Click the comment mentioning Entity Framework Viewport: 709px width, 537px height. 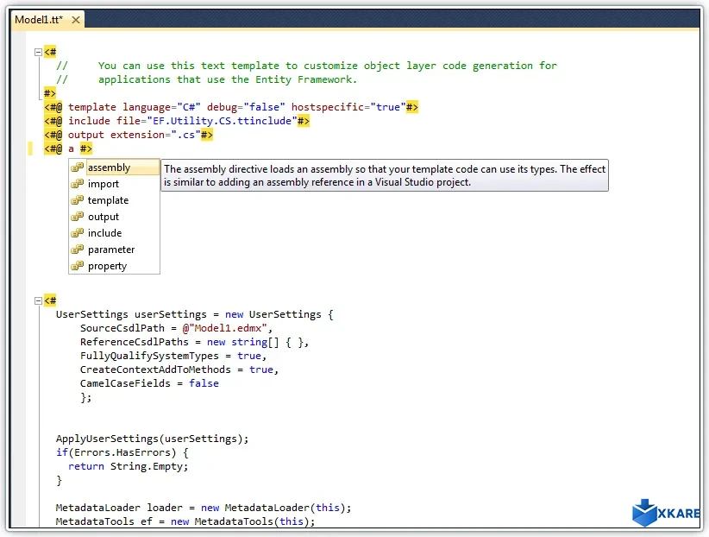207,79
